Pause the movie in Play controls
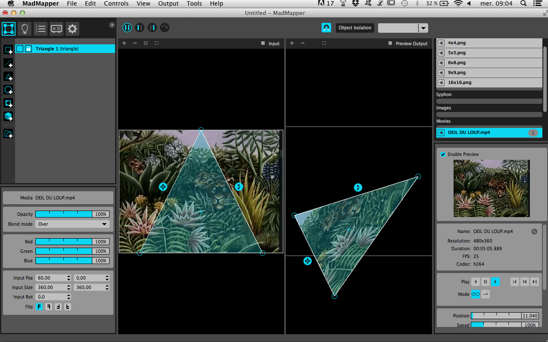The width and height of the screenshot is (548, 342). [x=485, y=282]
